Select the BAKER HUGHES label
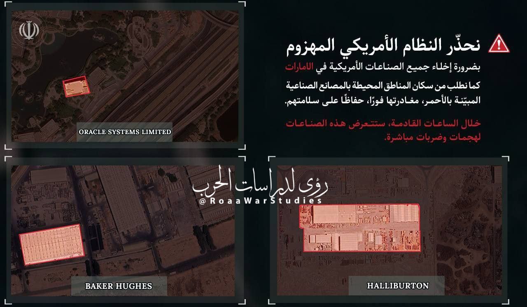 pyautogui.click(x=119, y=286)
